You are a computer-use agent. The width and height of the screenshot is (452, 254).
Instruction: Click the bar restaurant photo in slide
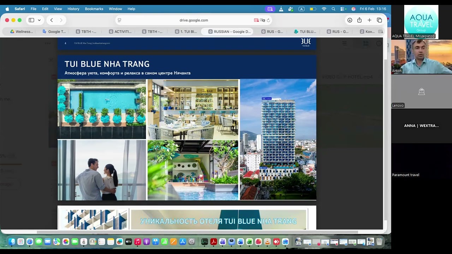coord(193,109)
